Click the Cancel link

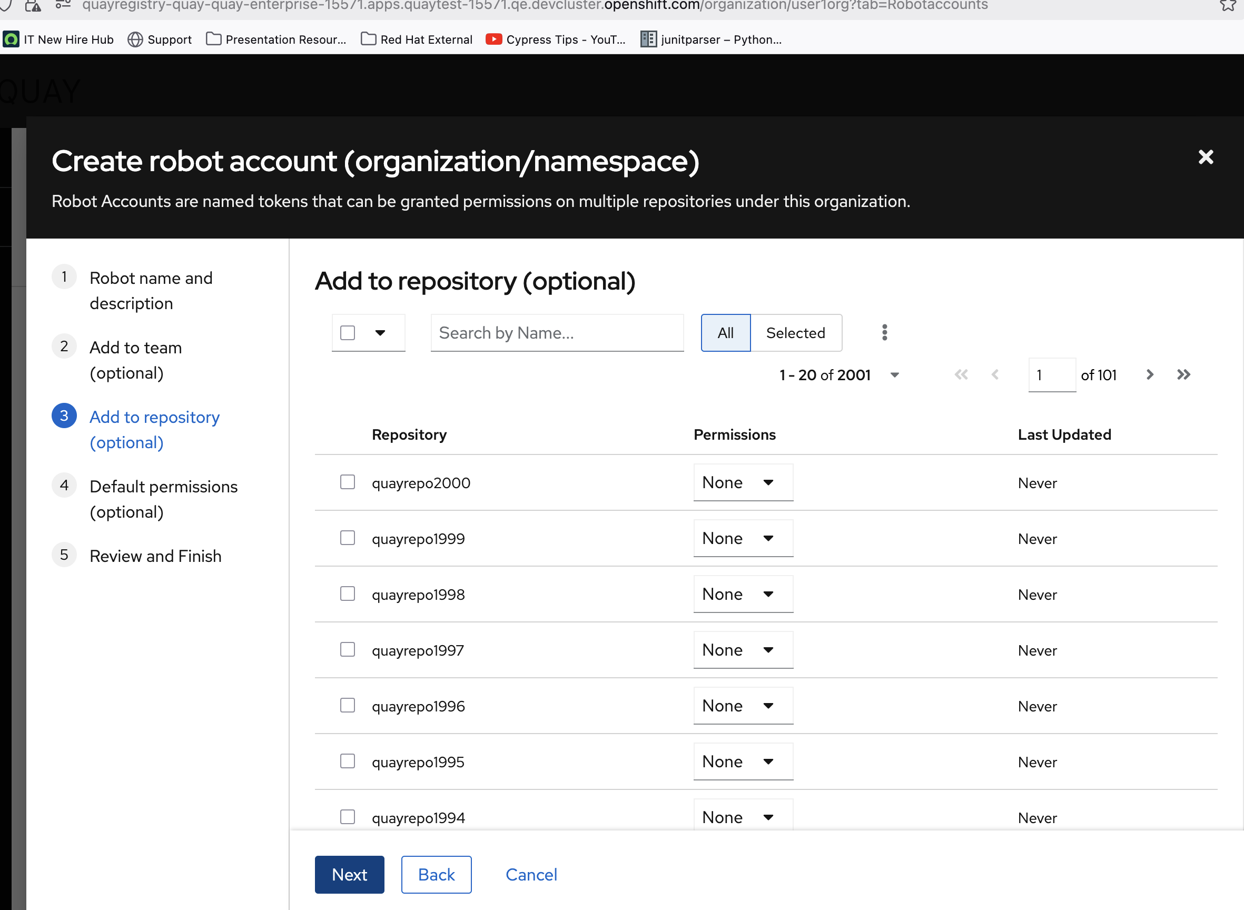(530, 875)
